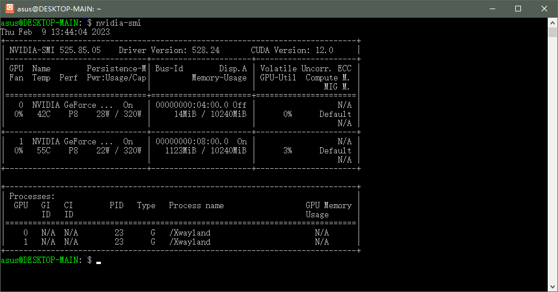Click the first /Xwayland process name

(x=189, y=233)
